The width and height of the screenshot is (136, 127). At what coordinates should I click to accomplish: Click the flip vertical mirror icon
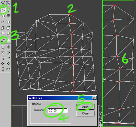8,58
